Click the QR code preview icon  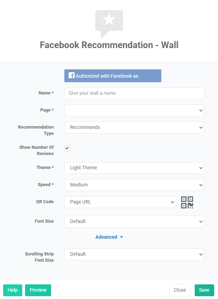point(187,202)
